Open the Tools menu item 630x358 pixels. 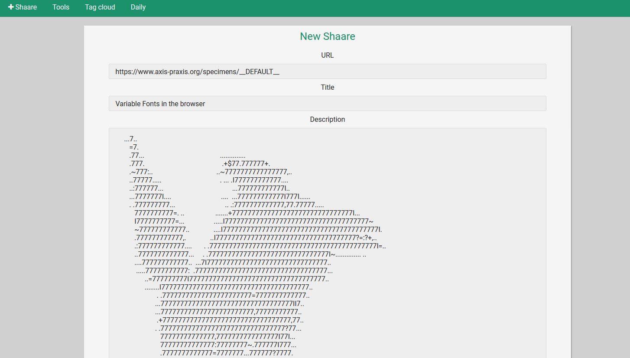tap(61, 7)
